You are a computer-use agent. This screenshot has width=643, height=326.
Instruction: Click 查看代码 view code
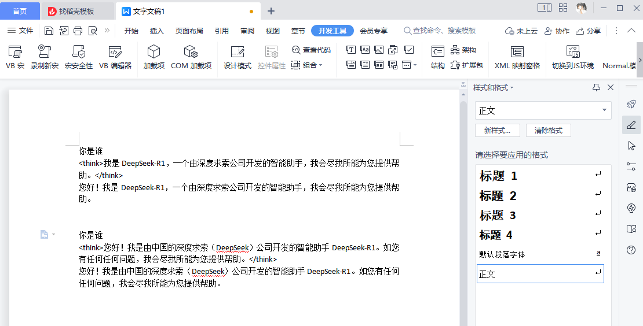[x=311, y=50]
